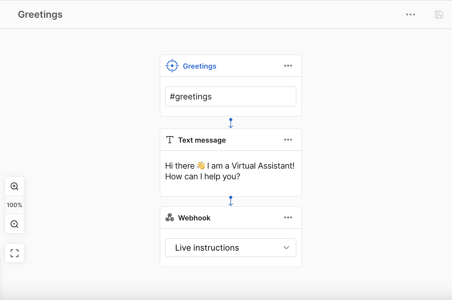
Task: Select connector between Text message and Webhook
Action: (231, 201)
